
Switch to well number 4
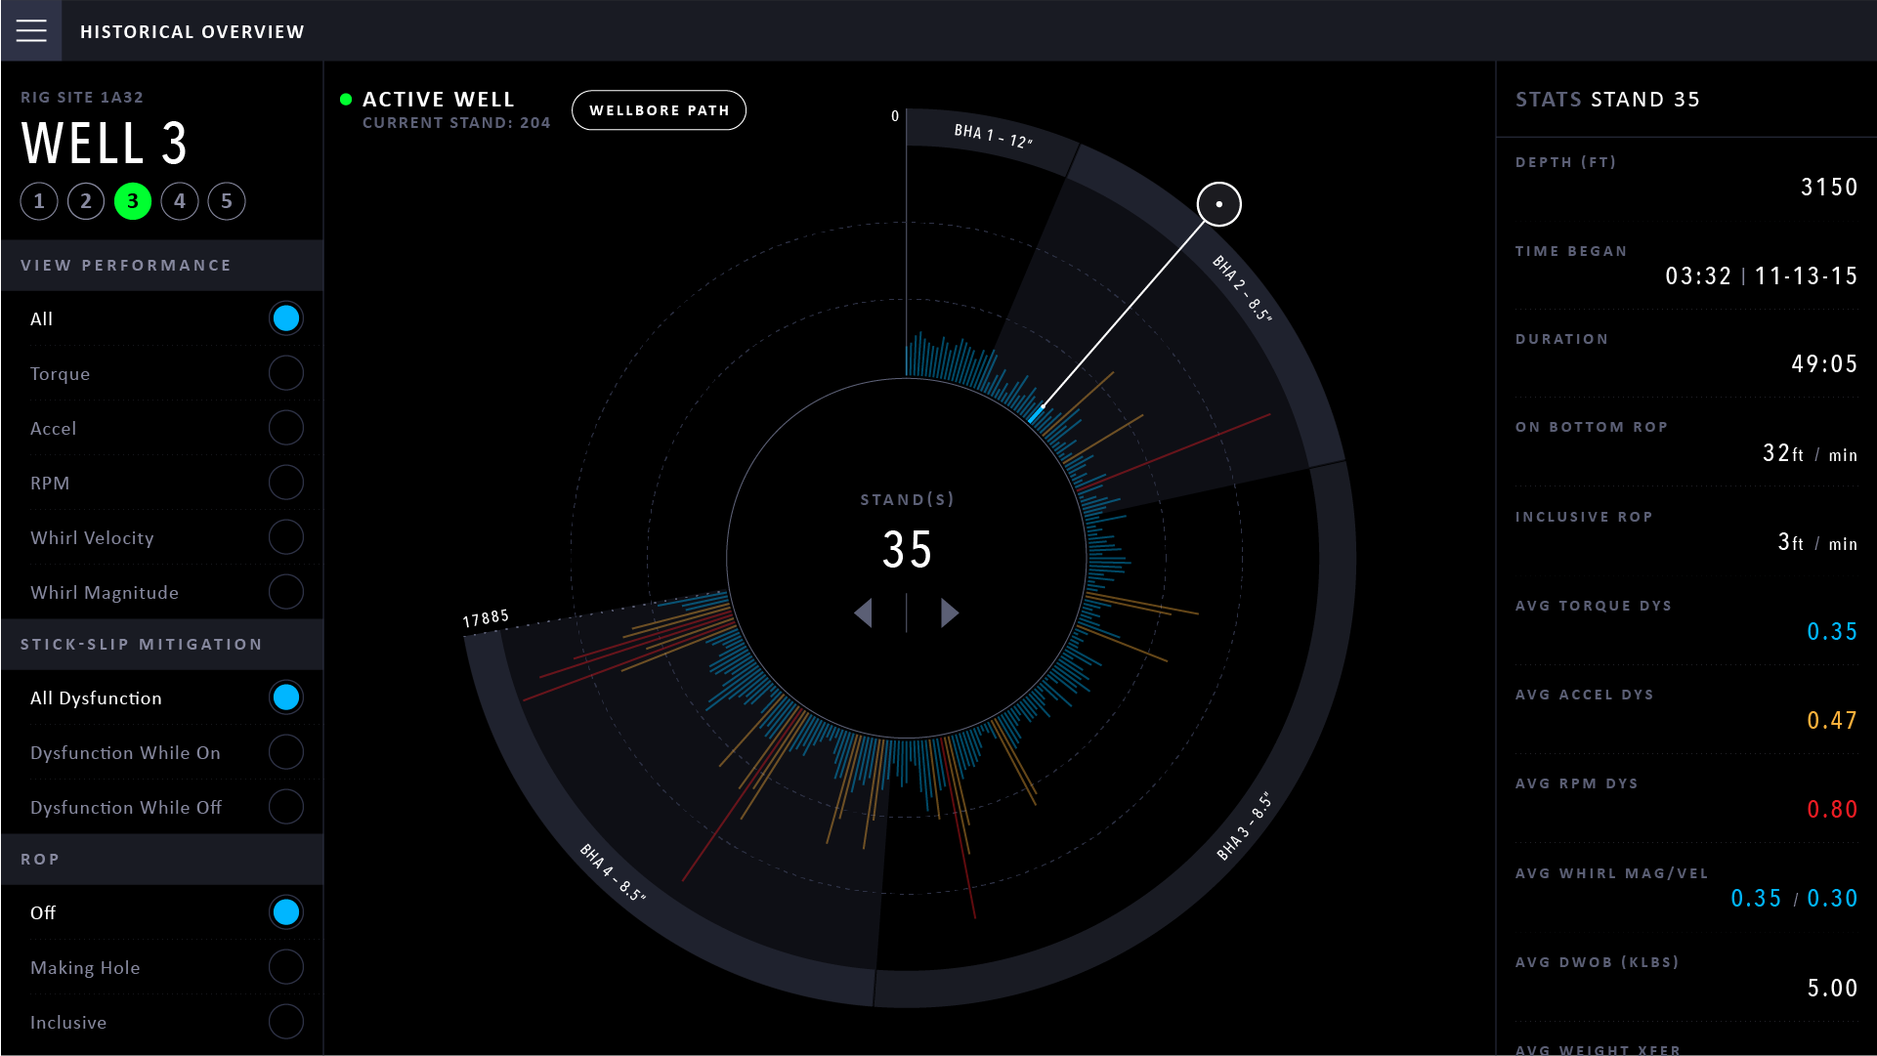(x=180, y=201)
